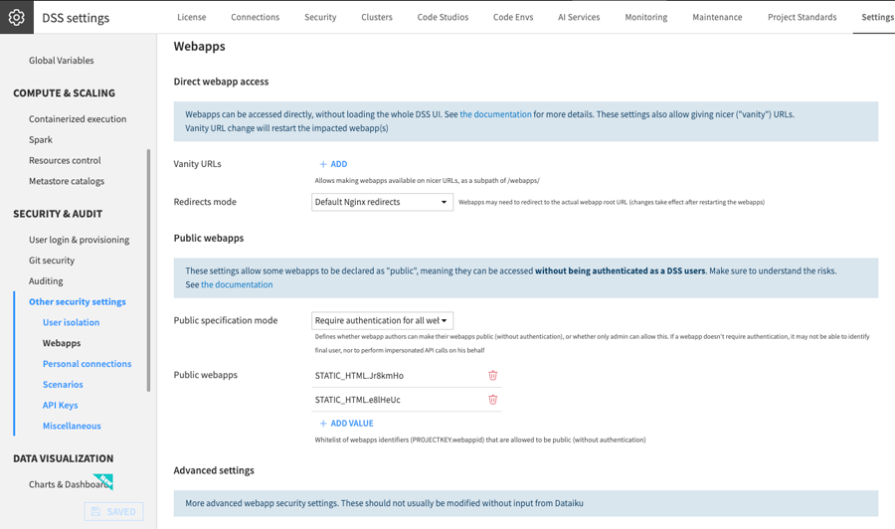Open Containerized execution settings
895x529 pixels.
(78, 119)
